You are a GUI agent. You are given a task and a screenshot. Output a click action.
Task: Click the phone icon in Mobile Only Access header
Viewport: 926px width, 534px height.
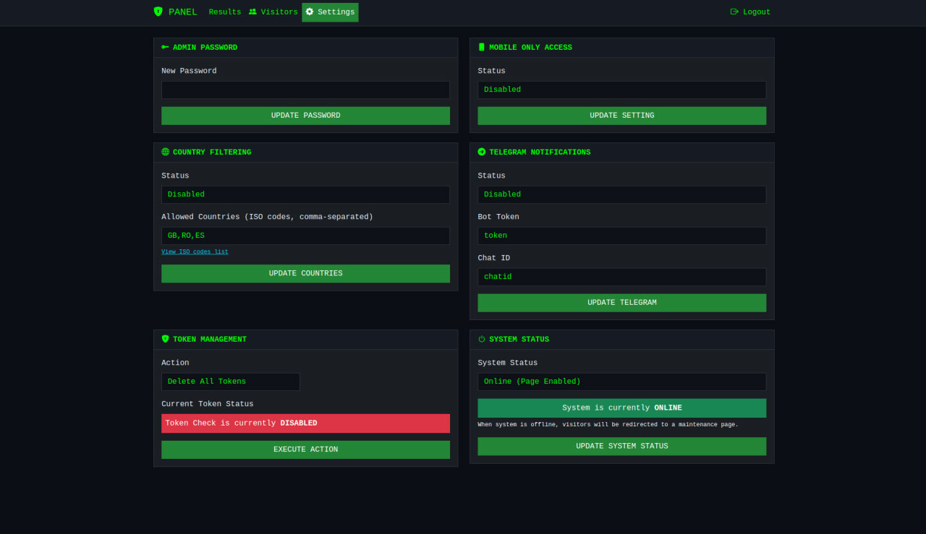click(x=482, y=47)
